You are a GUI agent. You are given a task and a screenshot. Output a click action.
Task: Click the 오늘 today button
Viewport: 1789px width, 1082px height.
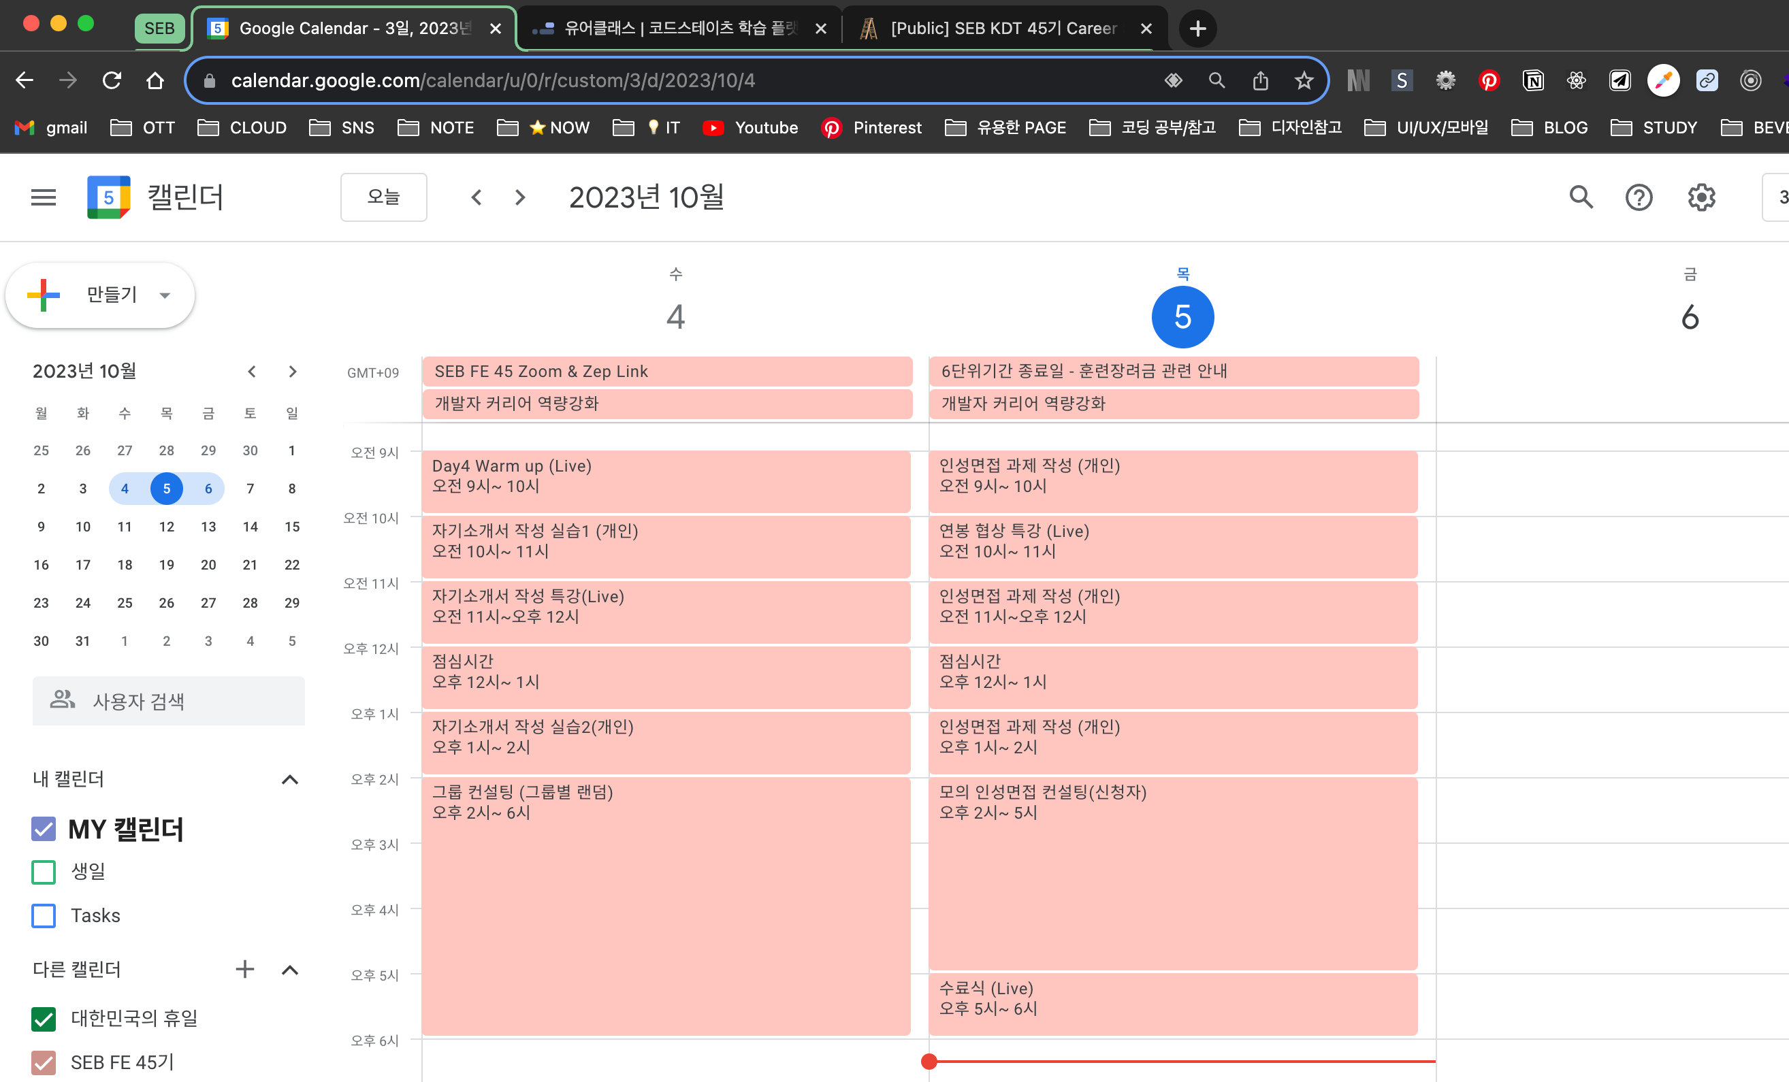383,197
